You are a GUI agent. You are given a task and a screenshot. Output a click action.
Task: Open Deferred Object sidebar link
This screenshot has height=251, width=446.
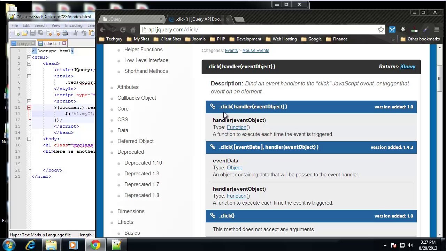[136, 141]
